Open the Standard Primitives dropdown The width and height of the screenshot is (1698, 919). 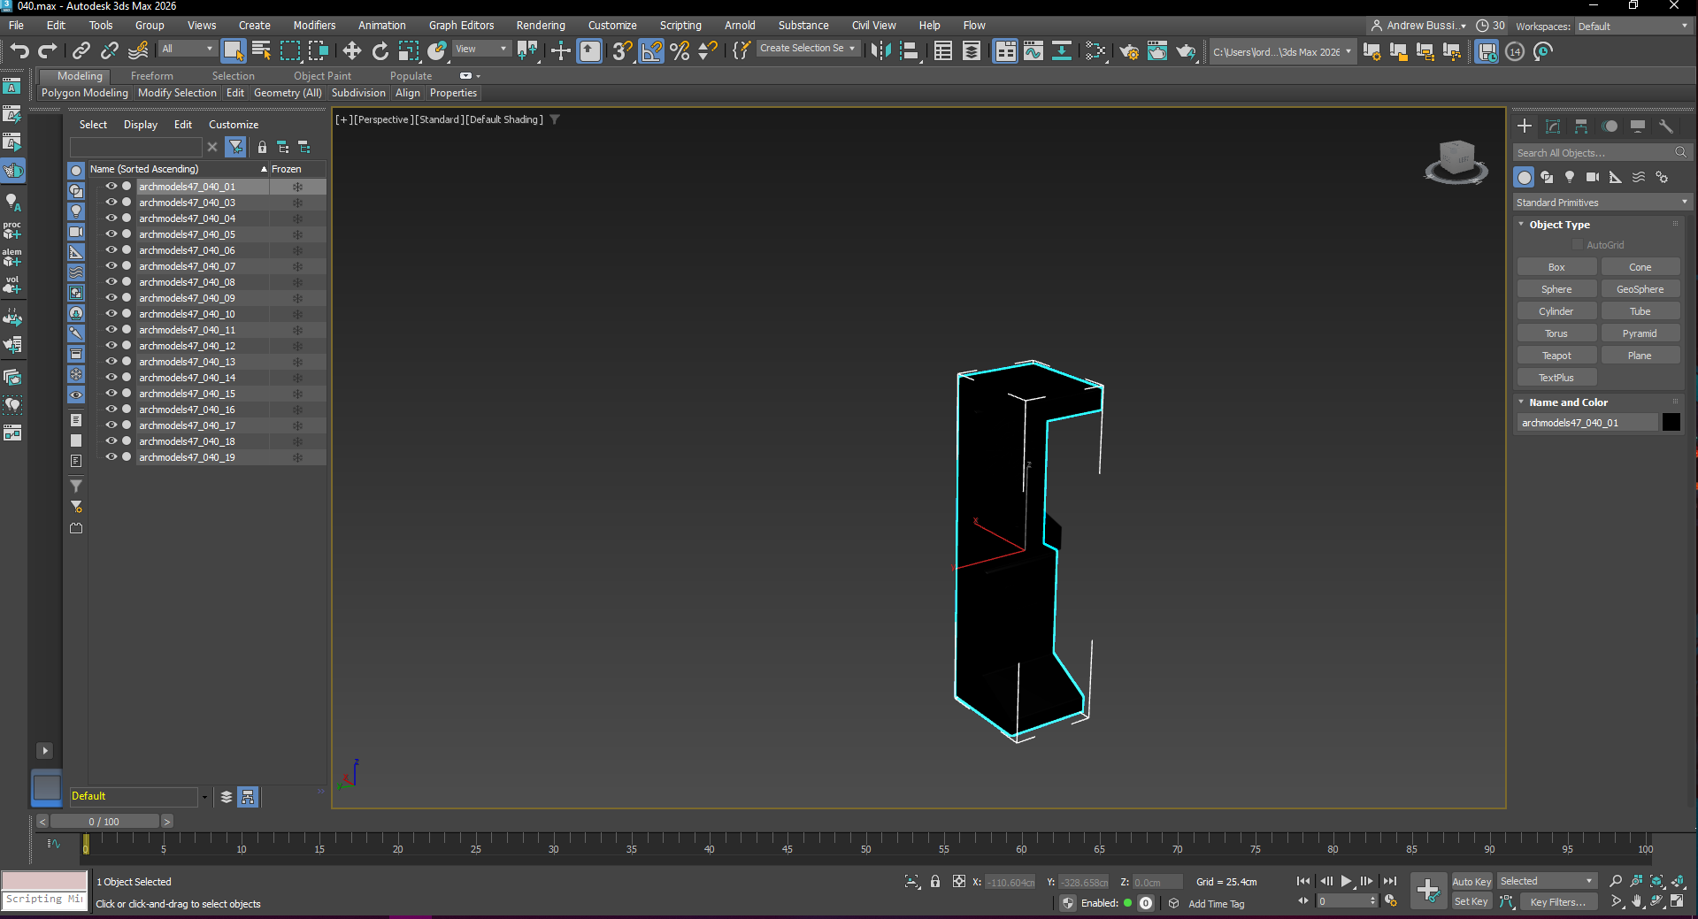click(1602, 203)
